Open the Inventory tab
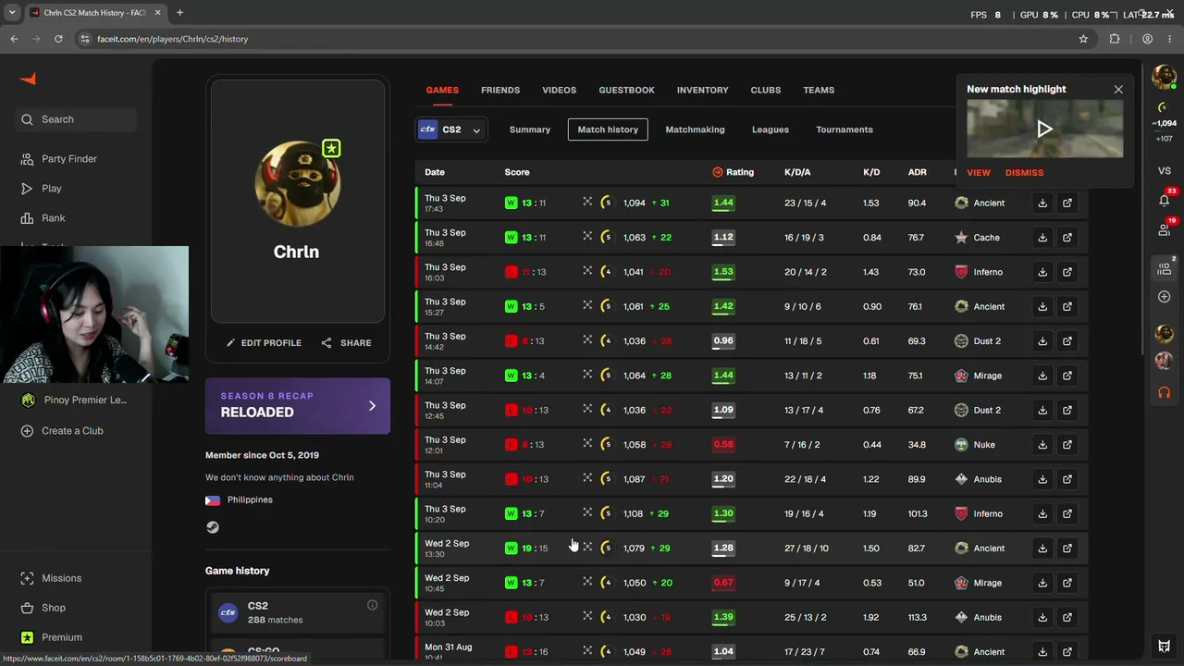The width and height of the screenshot is (1184, 666). point(702,90)
